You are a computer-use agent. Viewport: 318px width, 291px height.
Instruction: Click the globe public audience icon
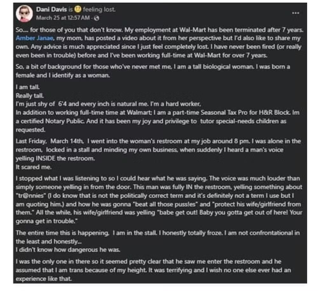tap(97, 18)
